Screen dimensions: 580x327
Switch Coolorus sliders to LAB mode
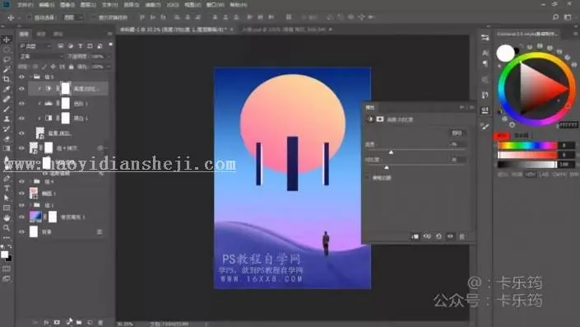(544, 175)
